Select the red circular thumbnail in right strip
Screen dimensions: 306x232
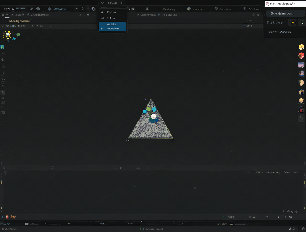pyautogui.click(x=301, y=55)
